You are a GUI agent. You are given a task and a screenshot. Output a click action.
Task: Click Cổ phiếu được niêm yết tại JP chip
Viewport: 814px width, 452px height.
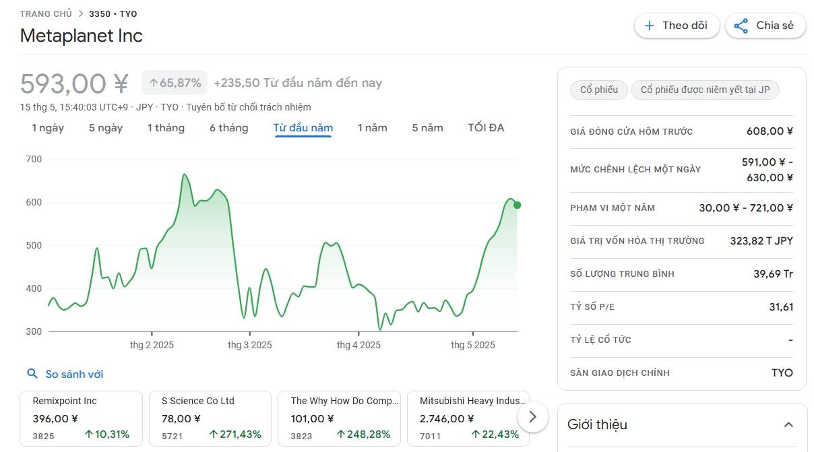tap(705, 90)
